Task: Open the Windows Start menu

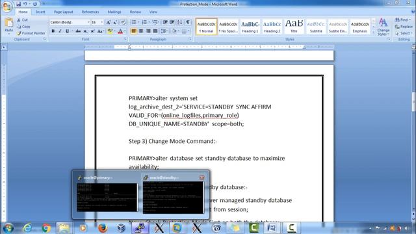Action: pyautogui.click(x=8, y=228)
